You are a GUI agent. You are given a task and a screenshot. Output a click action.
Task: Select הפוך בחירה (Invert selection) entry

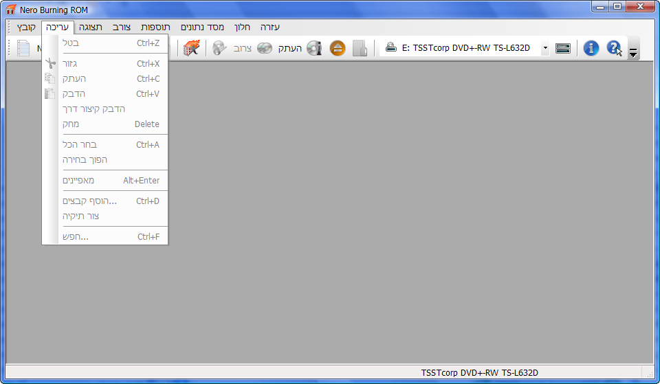click(105, 160)
